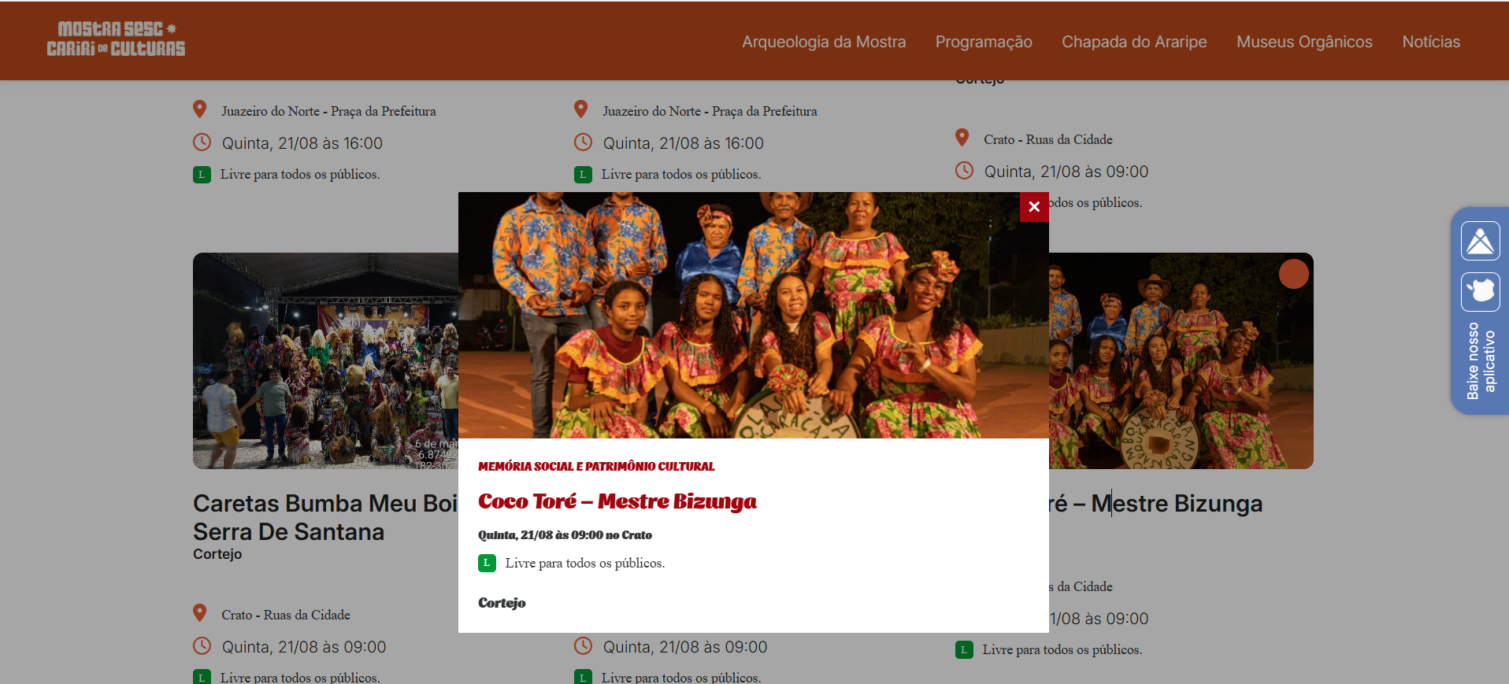
Task: Click green L badge in bottom right card
Action: coord(964,650)
